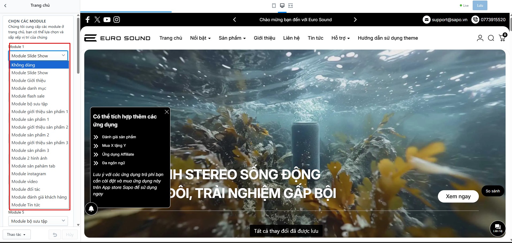Choose Module flash sale option

[39, 96]
